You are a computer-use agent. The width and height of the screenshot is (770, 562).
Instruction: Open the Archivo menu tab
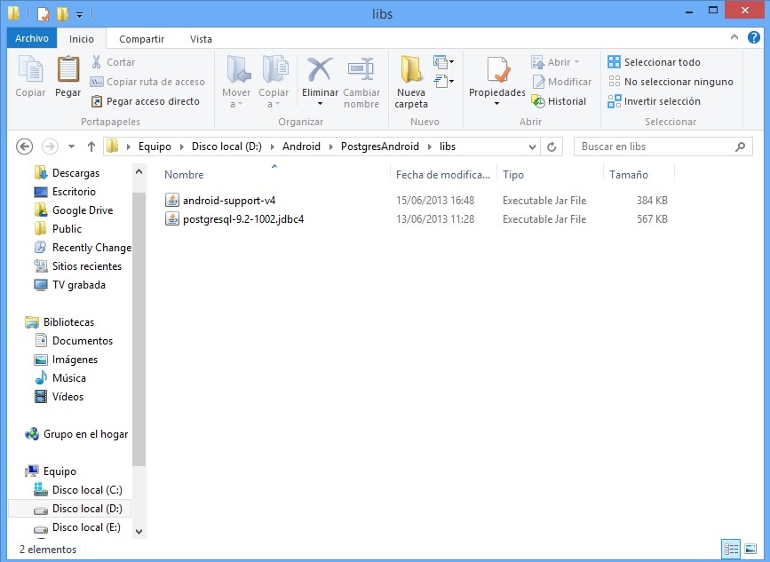tap(32, 38)
